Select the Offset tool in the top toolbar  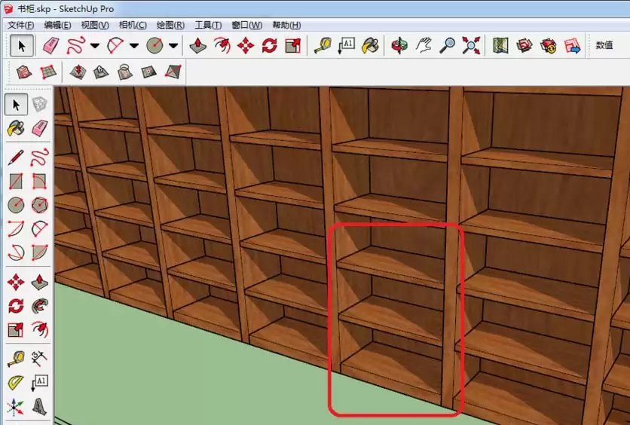click(222, 45)
